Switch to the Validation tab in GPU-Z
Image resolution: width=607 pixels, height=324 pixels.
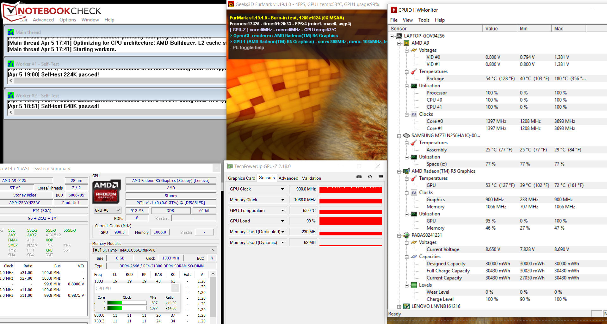coord(311,178)
